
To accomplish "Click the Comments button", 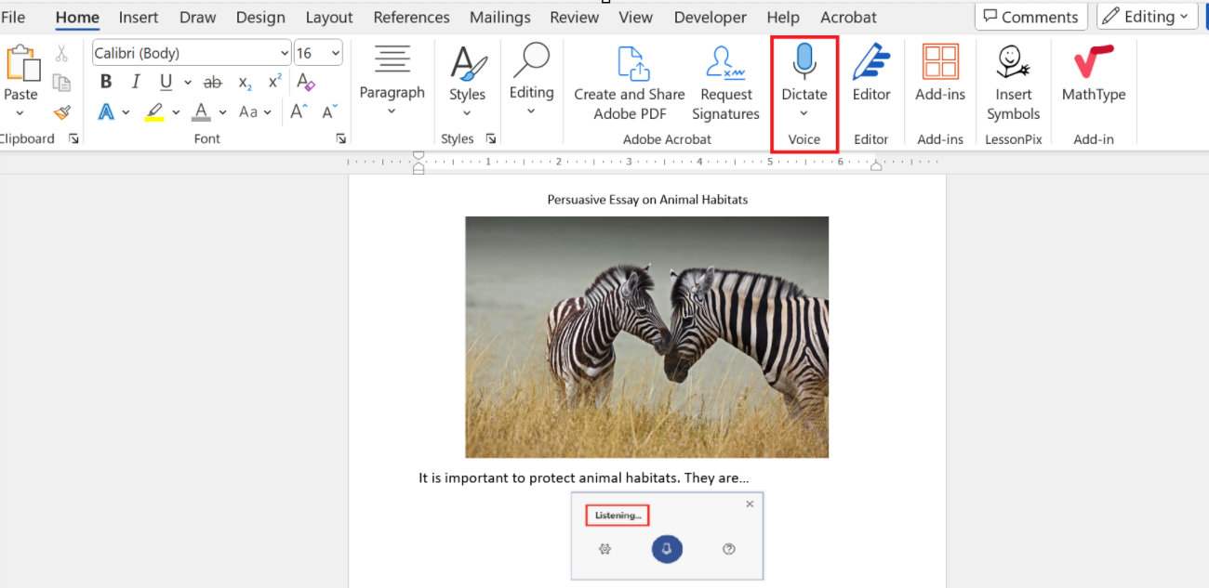I will 1030,16.
